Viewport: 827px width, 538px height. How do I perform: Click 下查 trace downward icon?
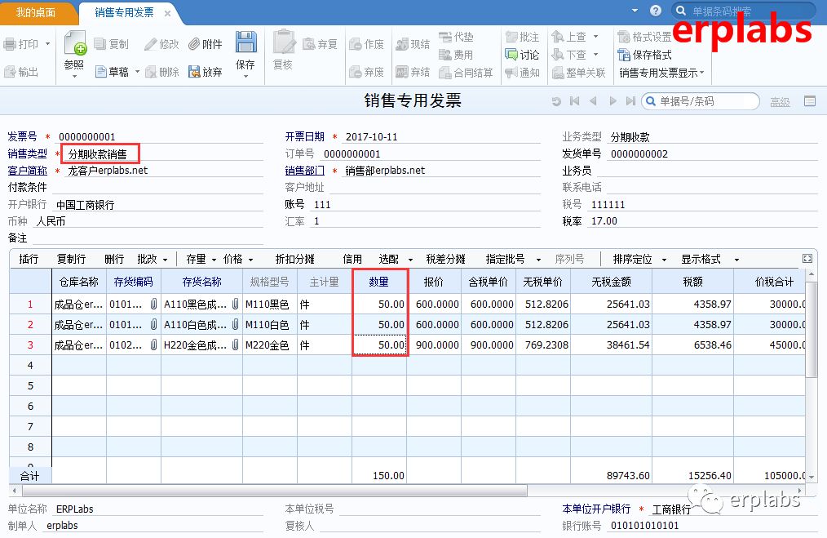558,55
